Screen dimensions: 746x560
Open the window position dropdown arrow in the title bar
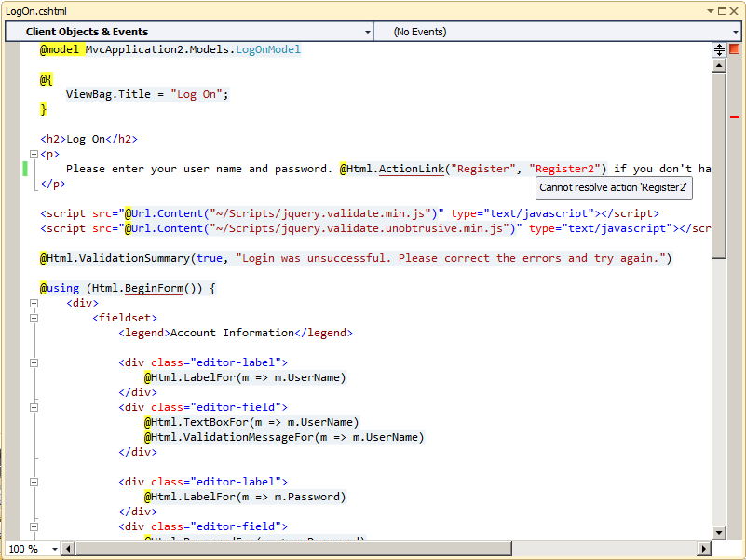(711, 10)
